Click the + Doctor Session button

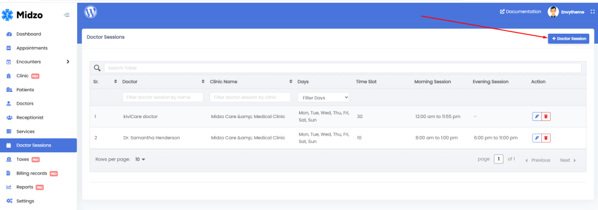569,39
